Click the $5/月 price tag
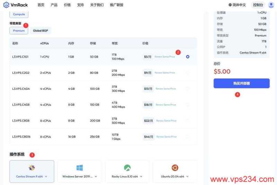The image size is (277, 185). pyautogui.click(x=148, y=57)
